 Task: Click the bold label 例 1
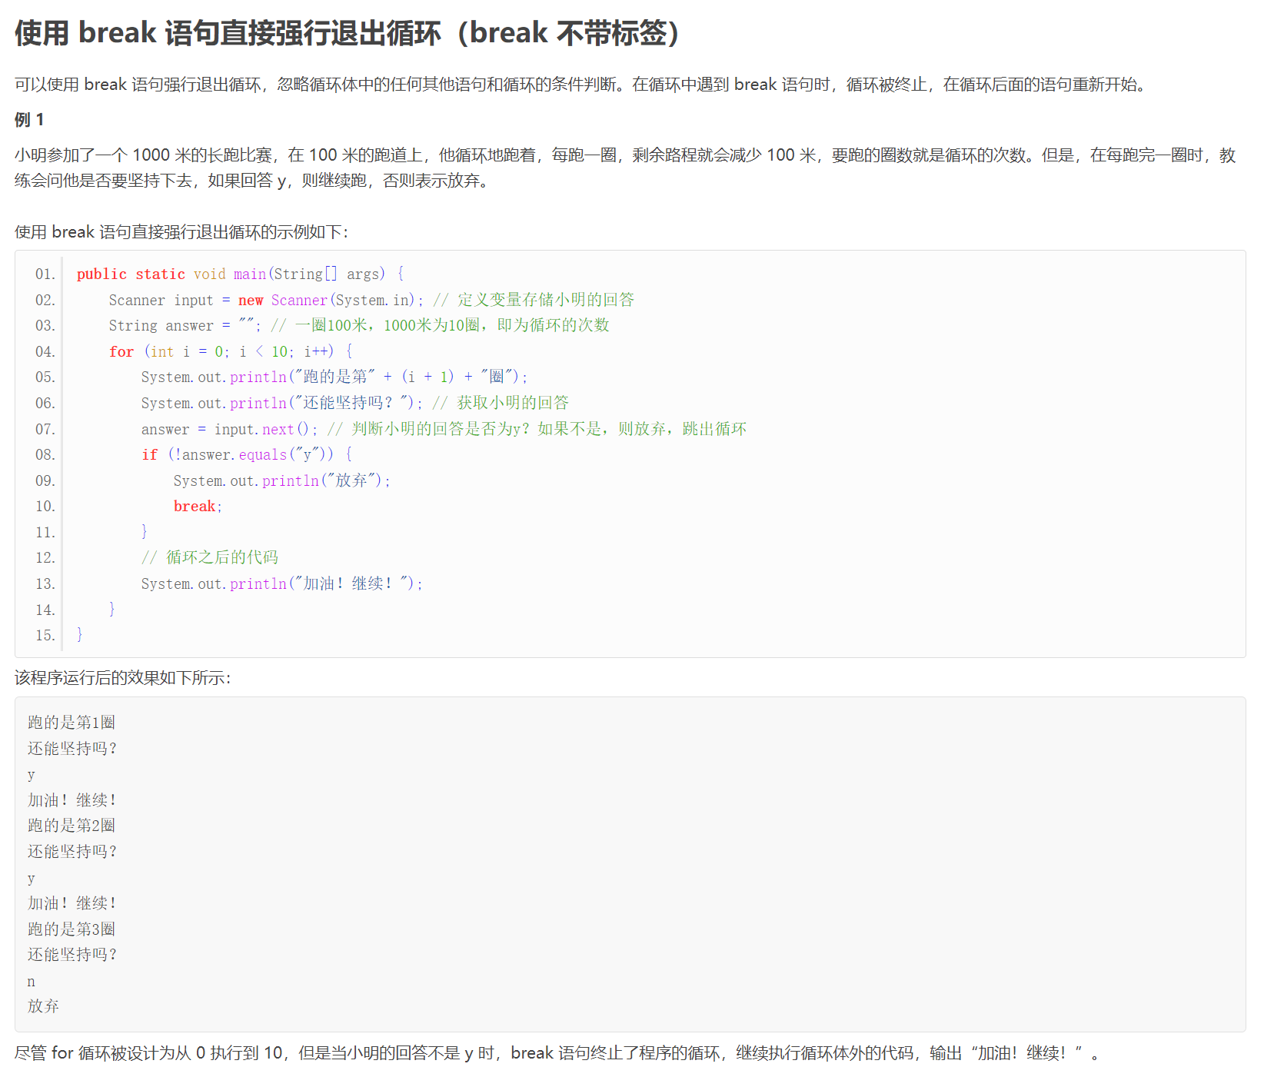click(29, 120)
